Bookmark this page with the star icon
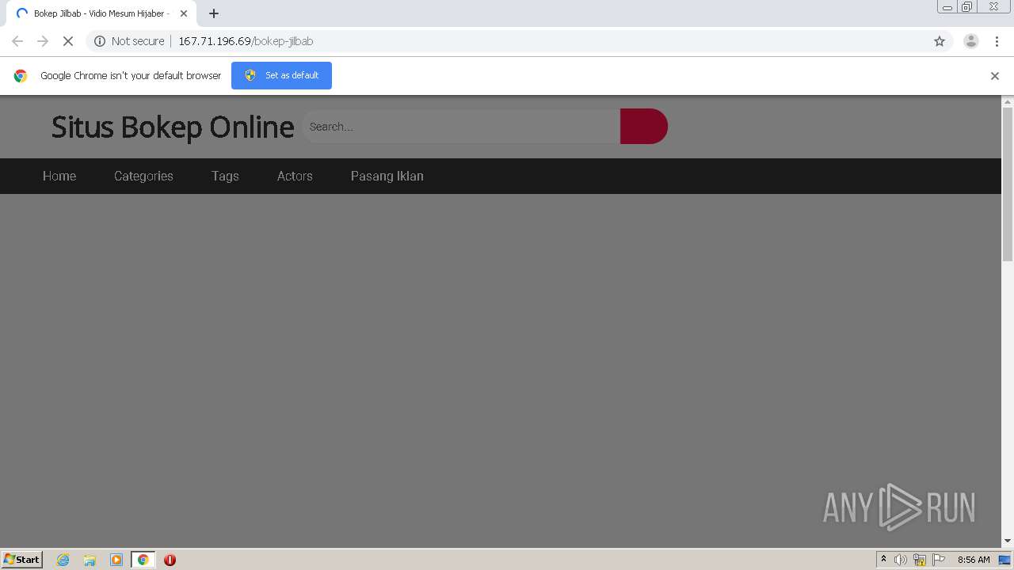The image size is (1014, 570). tap(940, 41)
